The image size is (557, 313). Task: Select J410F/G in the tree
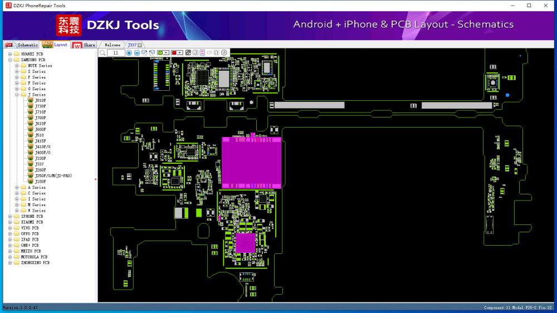[43, 146]
